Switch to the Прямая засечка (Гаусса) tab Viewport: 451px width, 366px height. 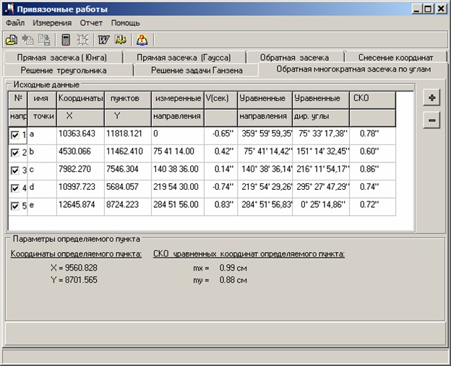[182, 57]
